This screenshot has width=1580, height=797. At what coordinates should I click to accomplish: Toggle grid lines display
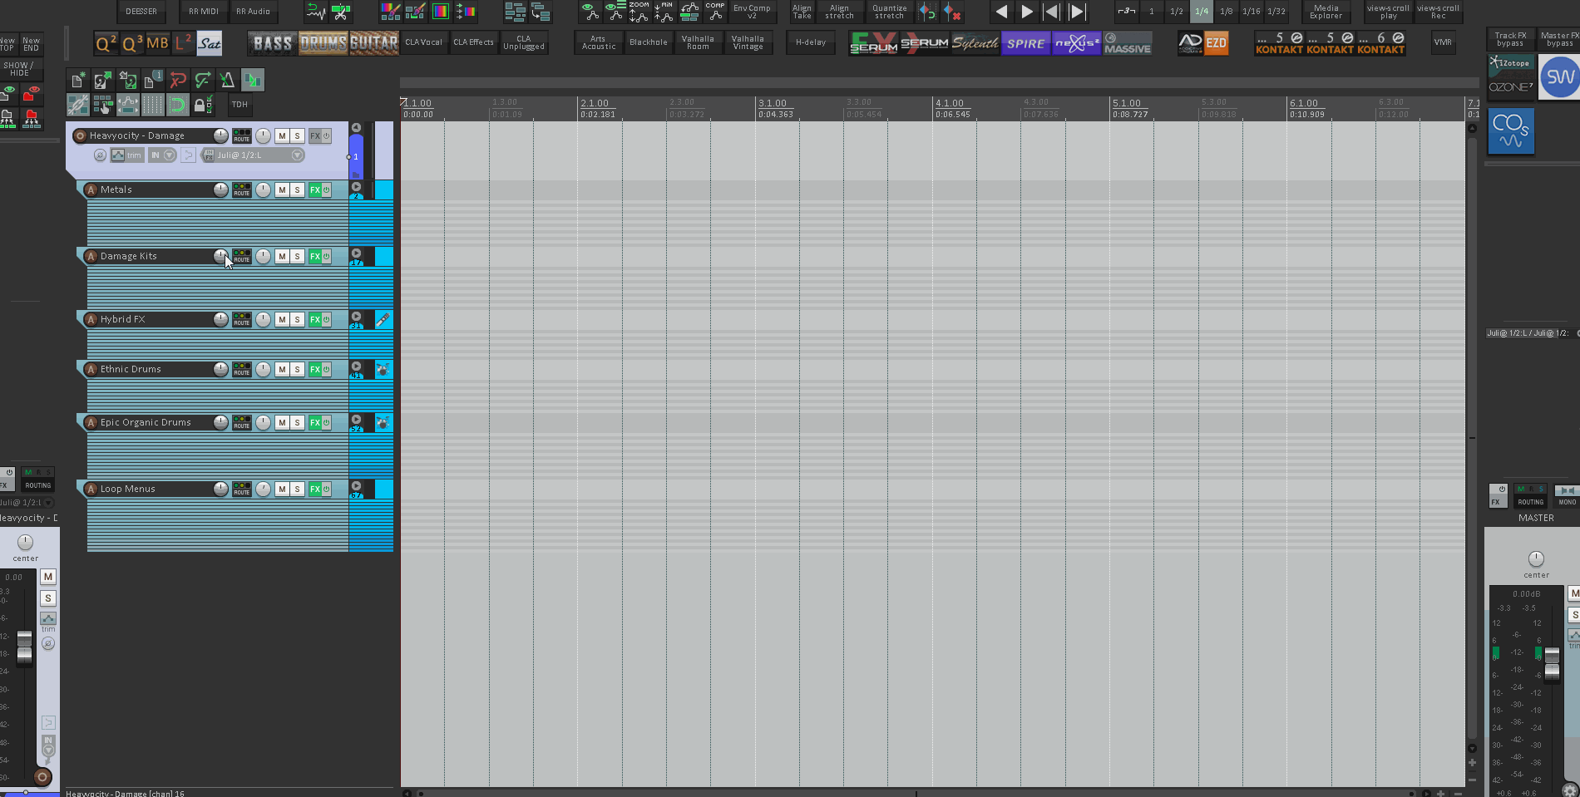153,105
